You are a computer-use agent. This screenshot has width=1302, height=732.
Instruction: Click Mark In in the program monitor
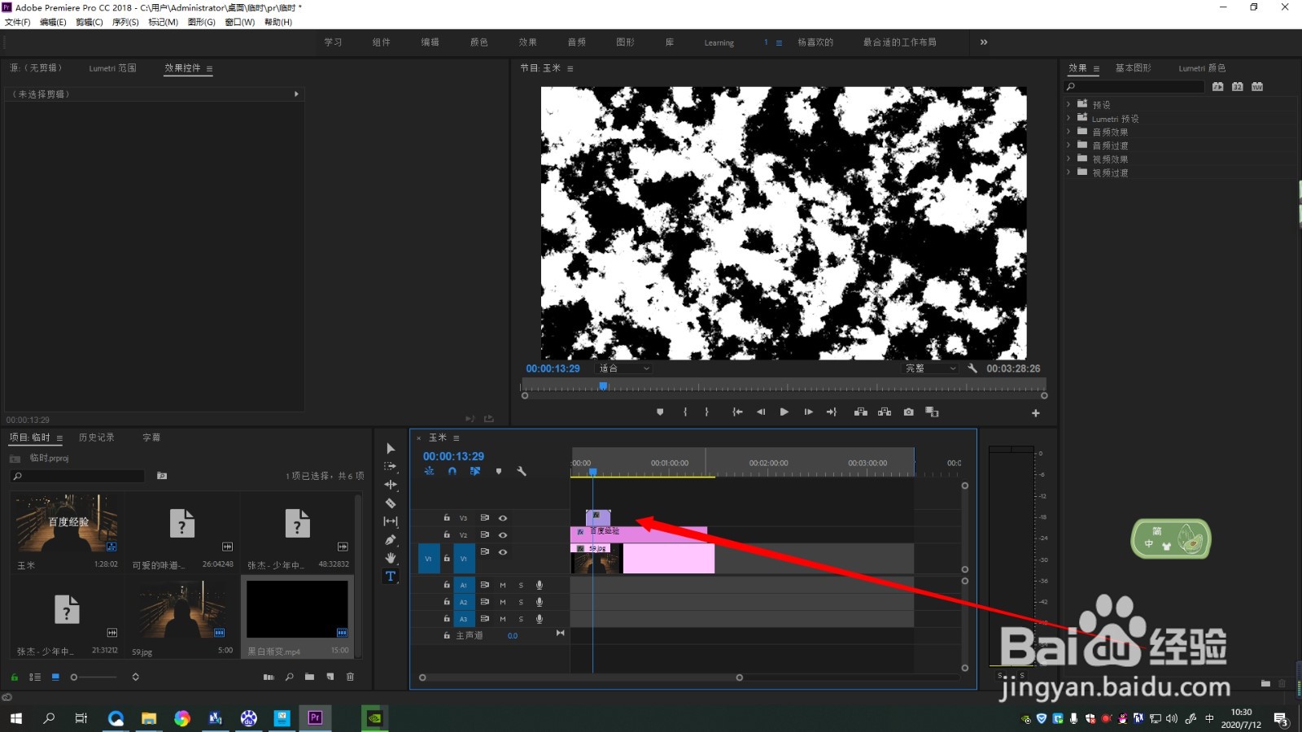(x=685, y=412)
